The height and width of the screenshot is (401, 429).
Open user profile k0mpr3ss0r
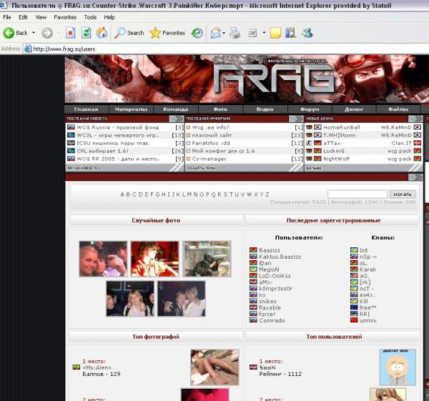(x=276, y=289)
